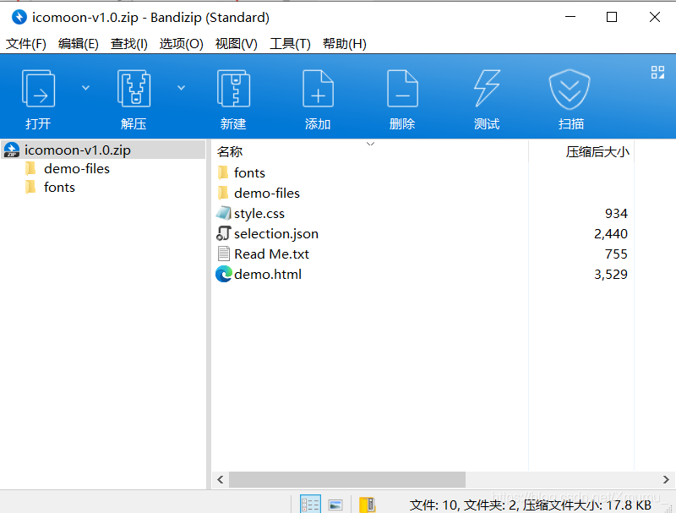Click the horizontal scrollbar thumb
Screen dimensions: 676x513
(x=347, y=479)
